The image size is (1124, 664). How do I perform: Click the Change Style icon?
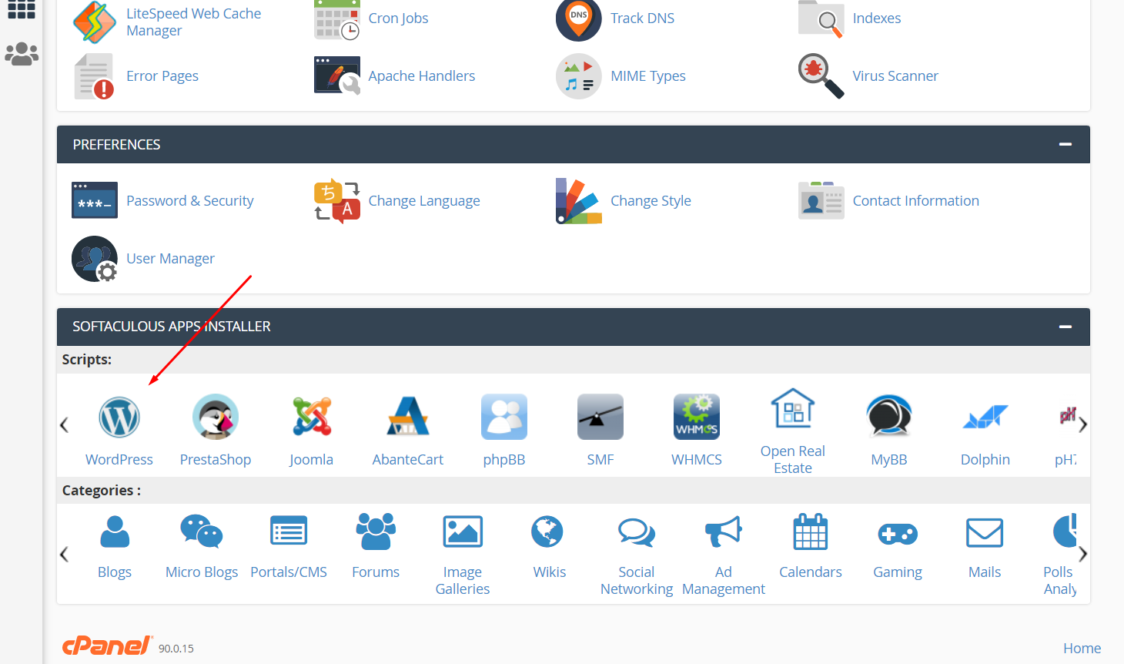click(x=579, y=201)
